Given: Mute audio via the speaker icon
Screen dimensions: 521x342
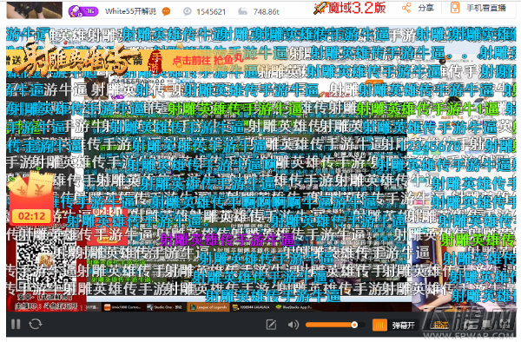Looking at the screenshot, I should (293, 325).
